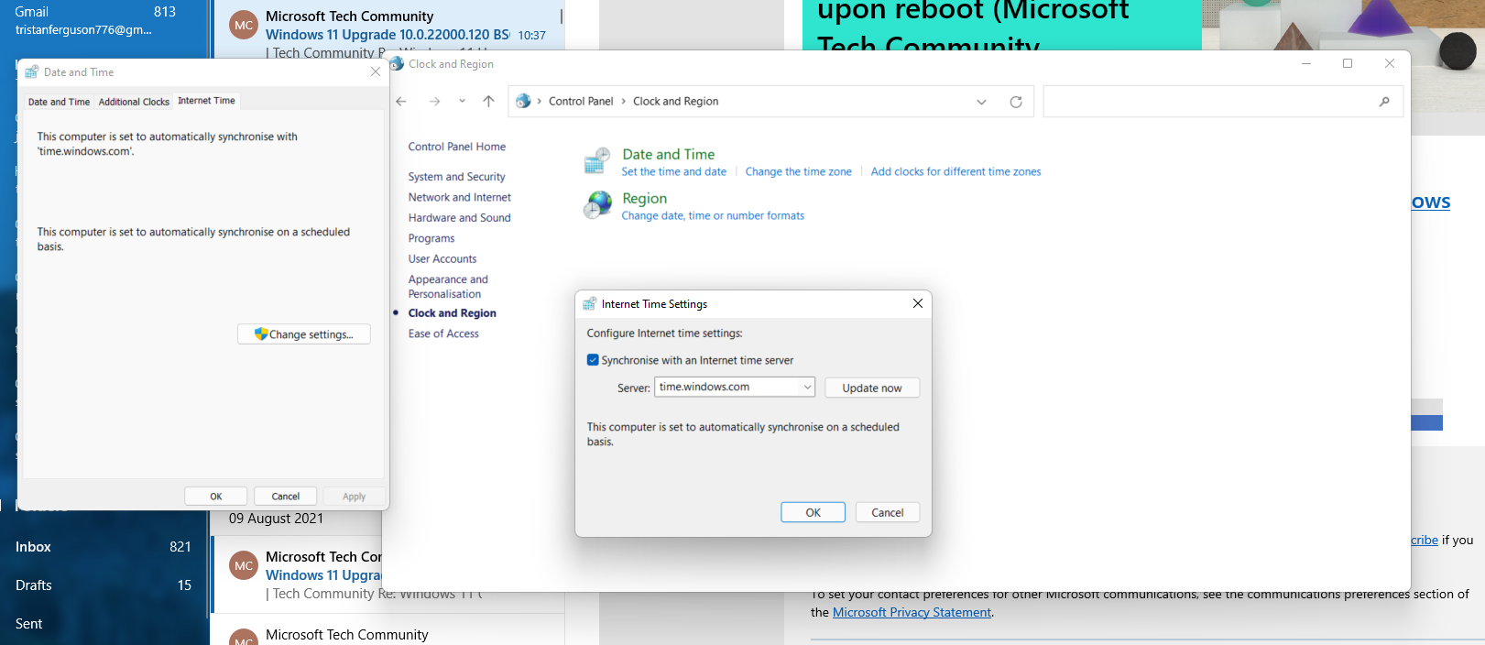
Task: Open Windows 11 Upgrade 10.0.22000.120 email
Action: (388, 35)
